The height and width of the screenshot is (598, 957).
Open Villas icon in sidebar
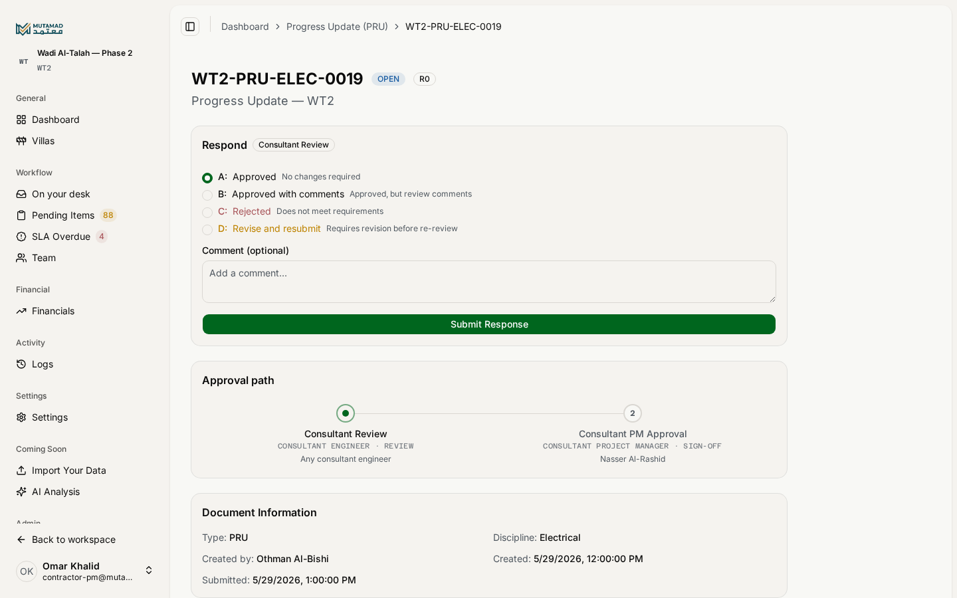(x=21, y=141)
